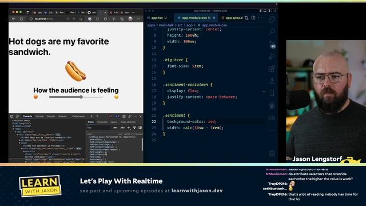Screen dimensions: 366x206
Task: Toggle the computed styles sidebar icon
Action: click(x=140, y=128)
